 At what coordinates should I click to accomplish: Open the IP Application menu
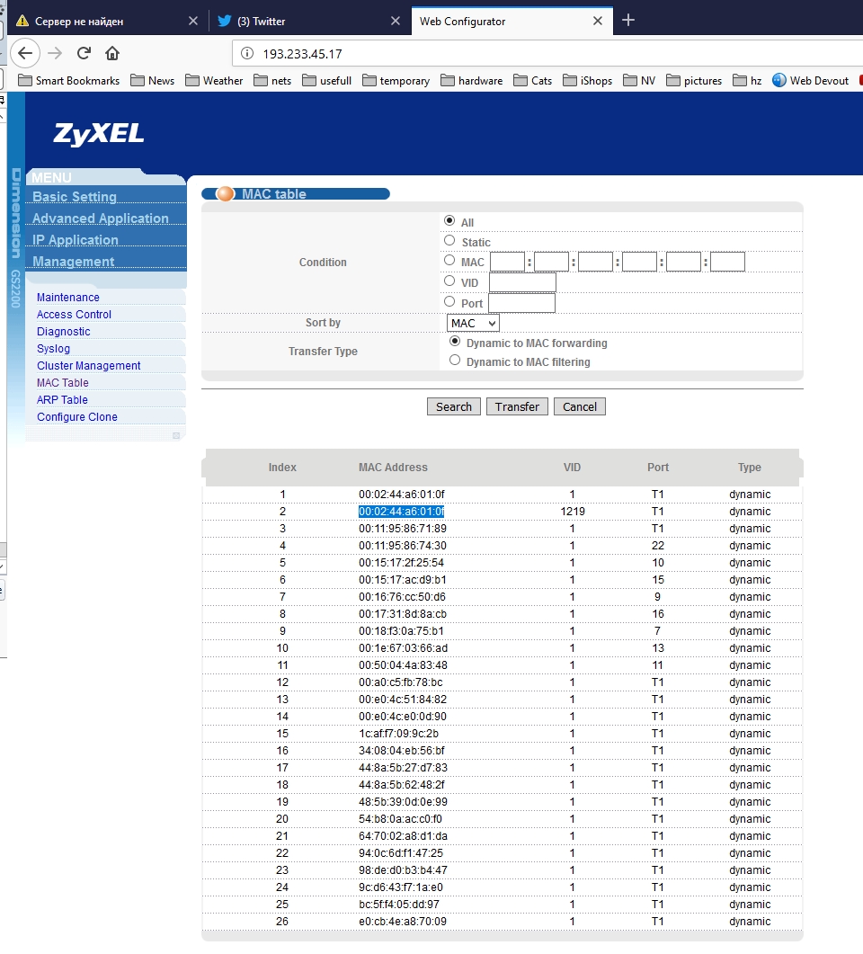click(76, 240)
